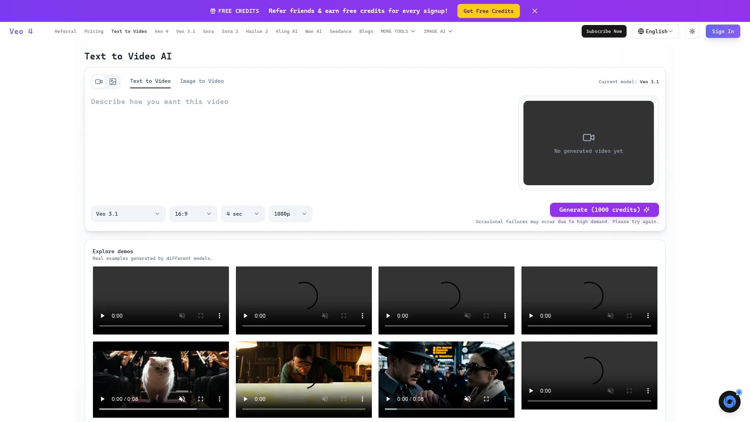
Task: Go to Veo 4 nav item
Action: click(161, 31)
